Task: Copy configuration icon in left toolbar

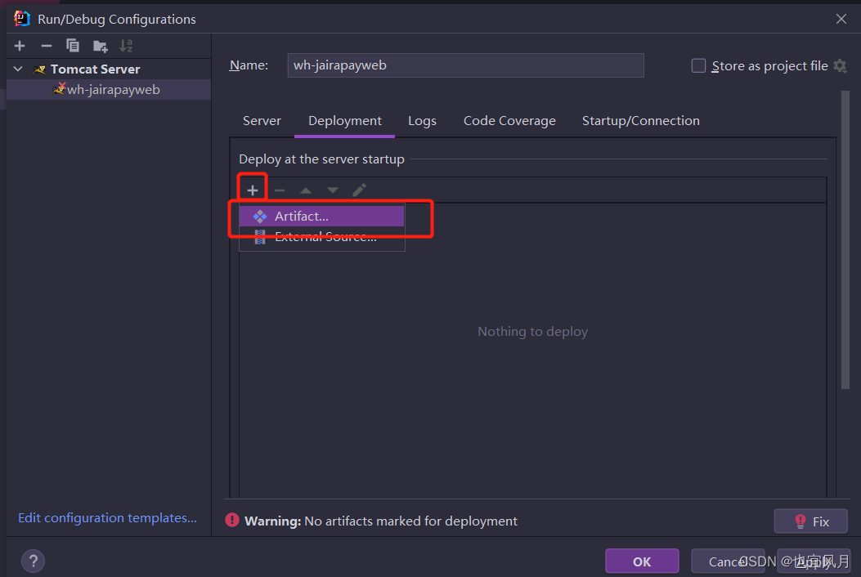Action: (x=73, y=46)
